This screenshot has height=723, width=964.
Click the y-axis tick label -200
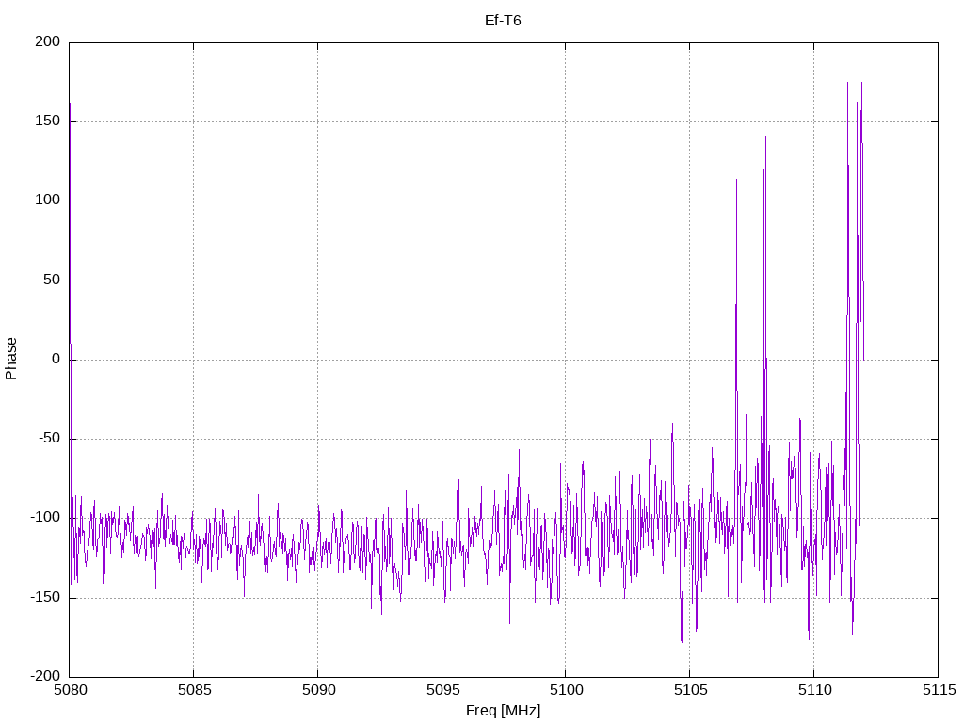click(x=45, y=676)
